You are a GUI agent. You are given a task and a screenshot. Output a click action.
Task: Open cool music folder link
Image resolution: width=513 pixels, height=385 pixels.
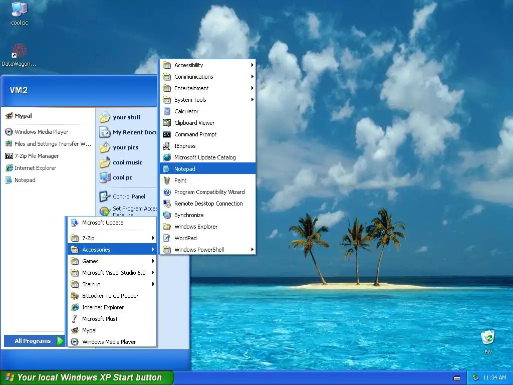128,162
